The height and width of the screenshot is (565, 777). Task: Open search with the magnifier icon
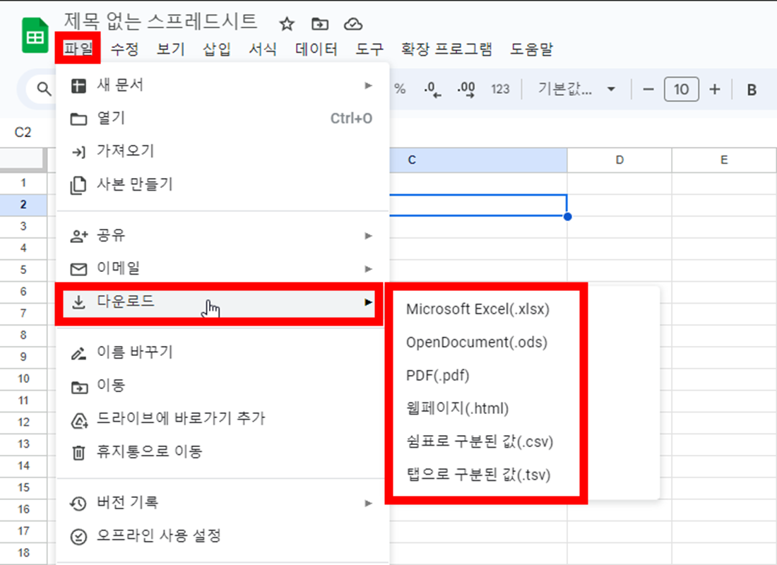pyautogui.click(x=44, y=89)
